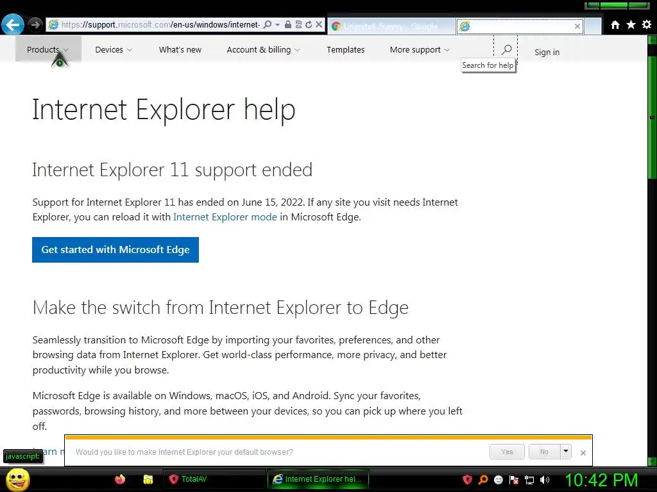Image resolution: width=657 pixels, height=492 pixels.
Task: Open the smiley face Start button
Action: click(17, 479)
